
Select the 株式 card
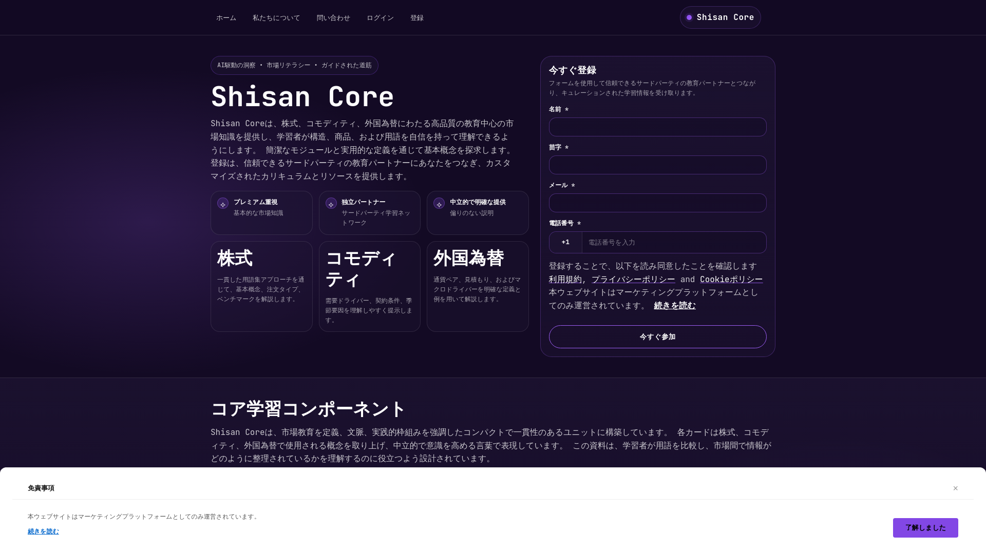pyautogui.click(x=261, y=286)
